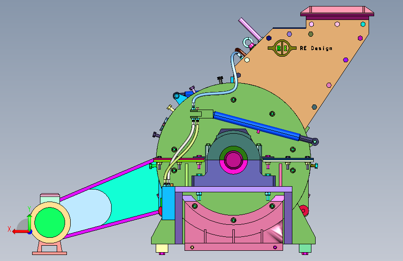Viewport: 403px width, 261px height.
Task: Select the green motor pulley disc
Action: (50, 222)
